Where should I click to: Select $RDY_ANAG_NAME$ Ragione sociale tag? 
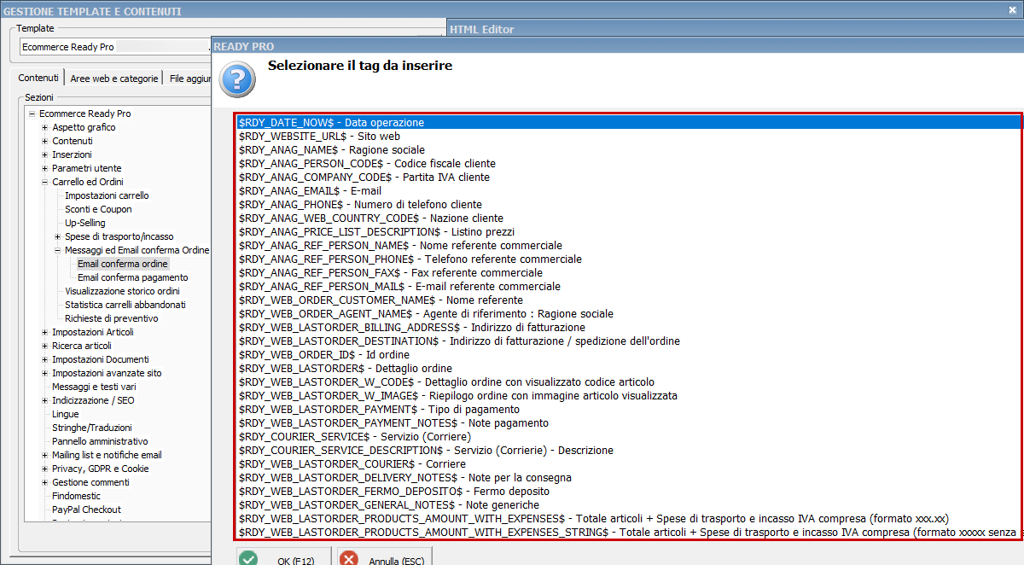pyautogui.click(x=628, y=150)
